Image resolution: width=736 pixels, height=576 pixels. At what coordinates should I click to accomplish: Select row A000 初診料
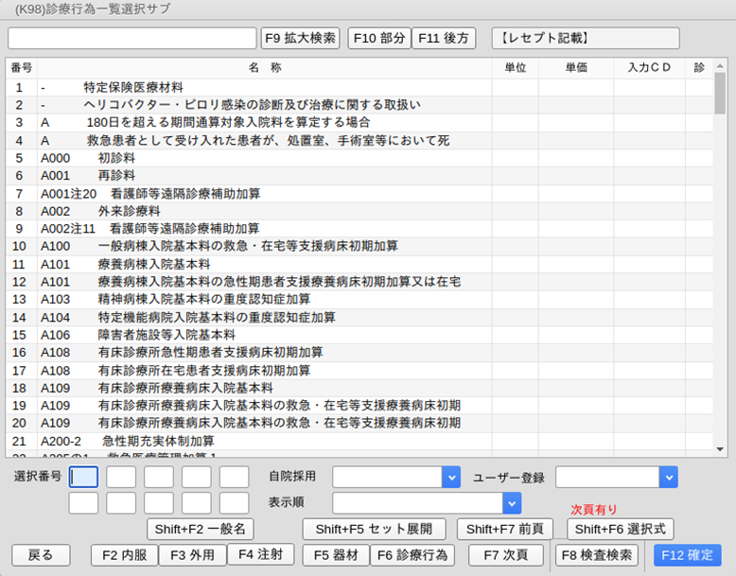[x=265, y=158]
